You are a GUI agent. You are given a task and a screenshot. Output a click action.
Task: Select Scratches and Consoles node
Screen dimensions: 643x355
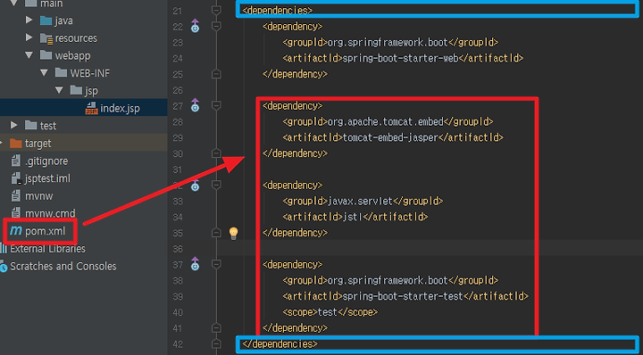63,267
